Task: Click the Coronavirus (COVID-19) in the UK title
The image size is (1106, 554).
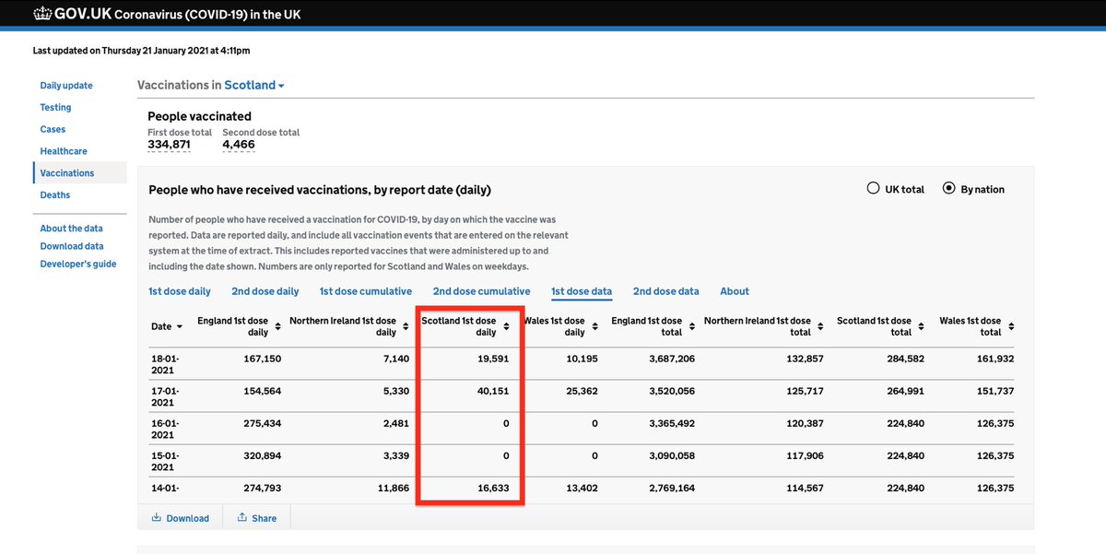Action: click(x=207, y=14)
